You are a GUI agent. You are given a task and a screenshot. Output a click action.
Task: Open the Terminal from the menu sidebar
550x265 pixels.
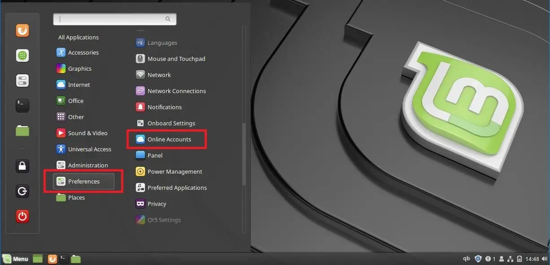[x=22, y=106]
